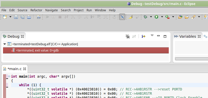
Task: Select terminated testDebug.elf application row
Action: coord(86,44)
